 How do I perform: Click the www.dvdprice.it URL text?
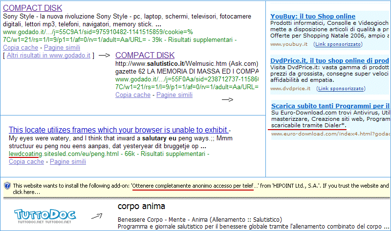point(290,89)
